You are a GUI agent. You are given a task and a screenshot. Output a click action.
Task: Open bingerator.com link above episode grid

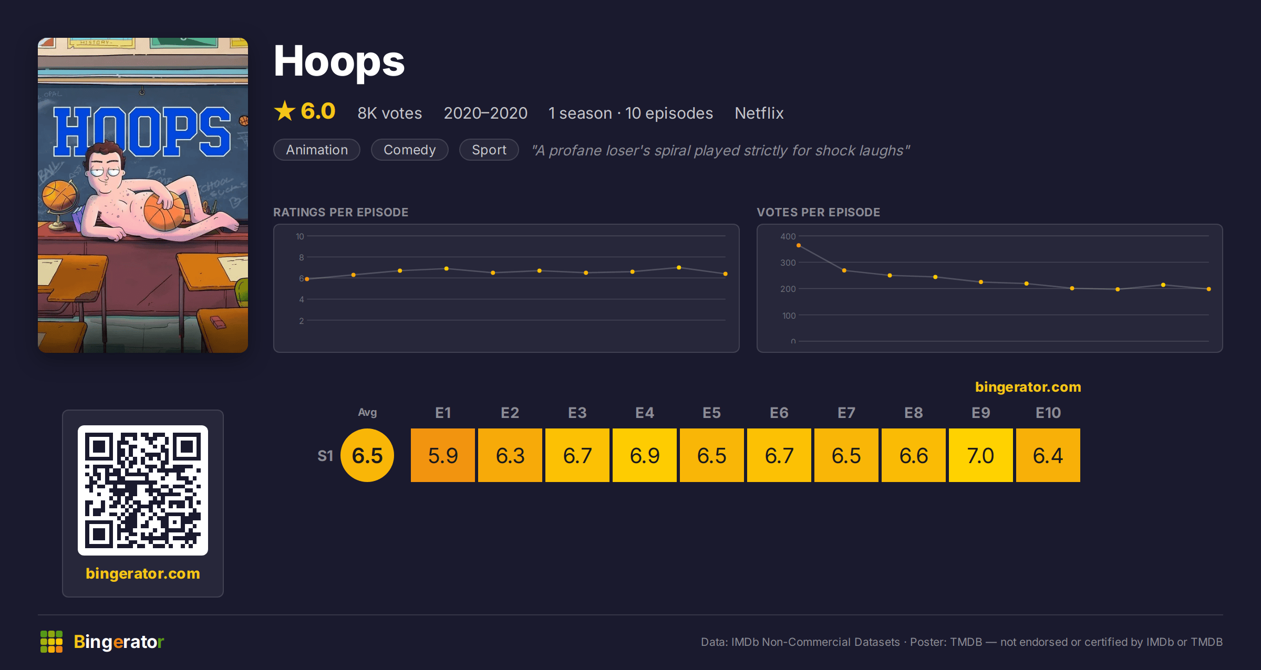[x=1028, y=387]
